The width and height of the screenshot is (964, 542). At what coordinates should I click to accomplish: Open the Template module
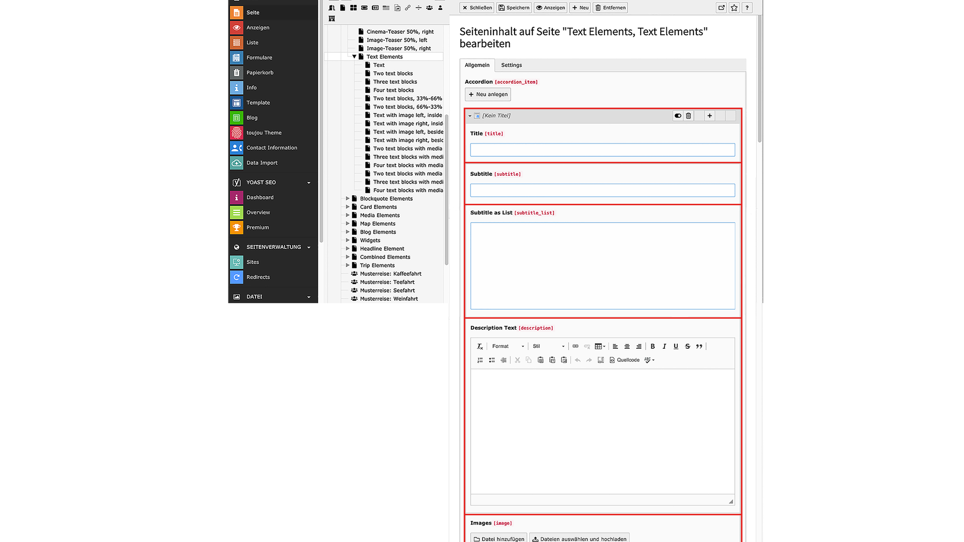(258, 103)
